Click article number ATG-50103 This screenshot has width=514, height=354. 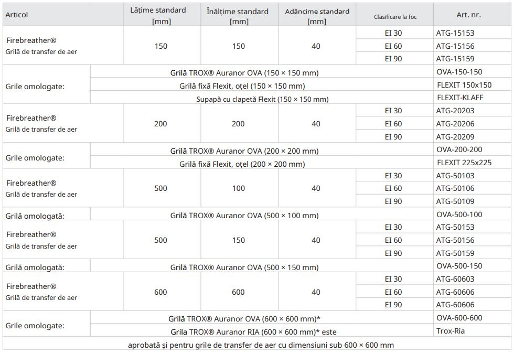coord(455,176)
